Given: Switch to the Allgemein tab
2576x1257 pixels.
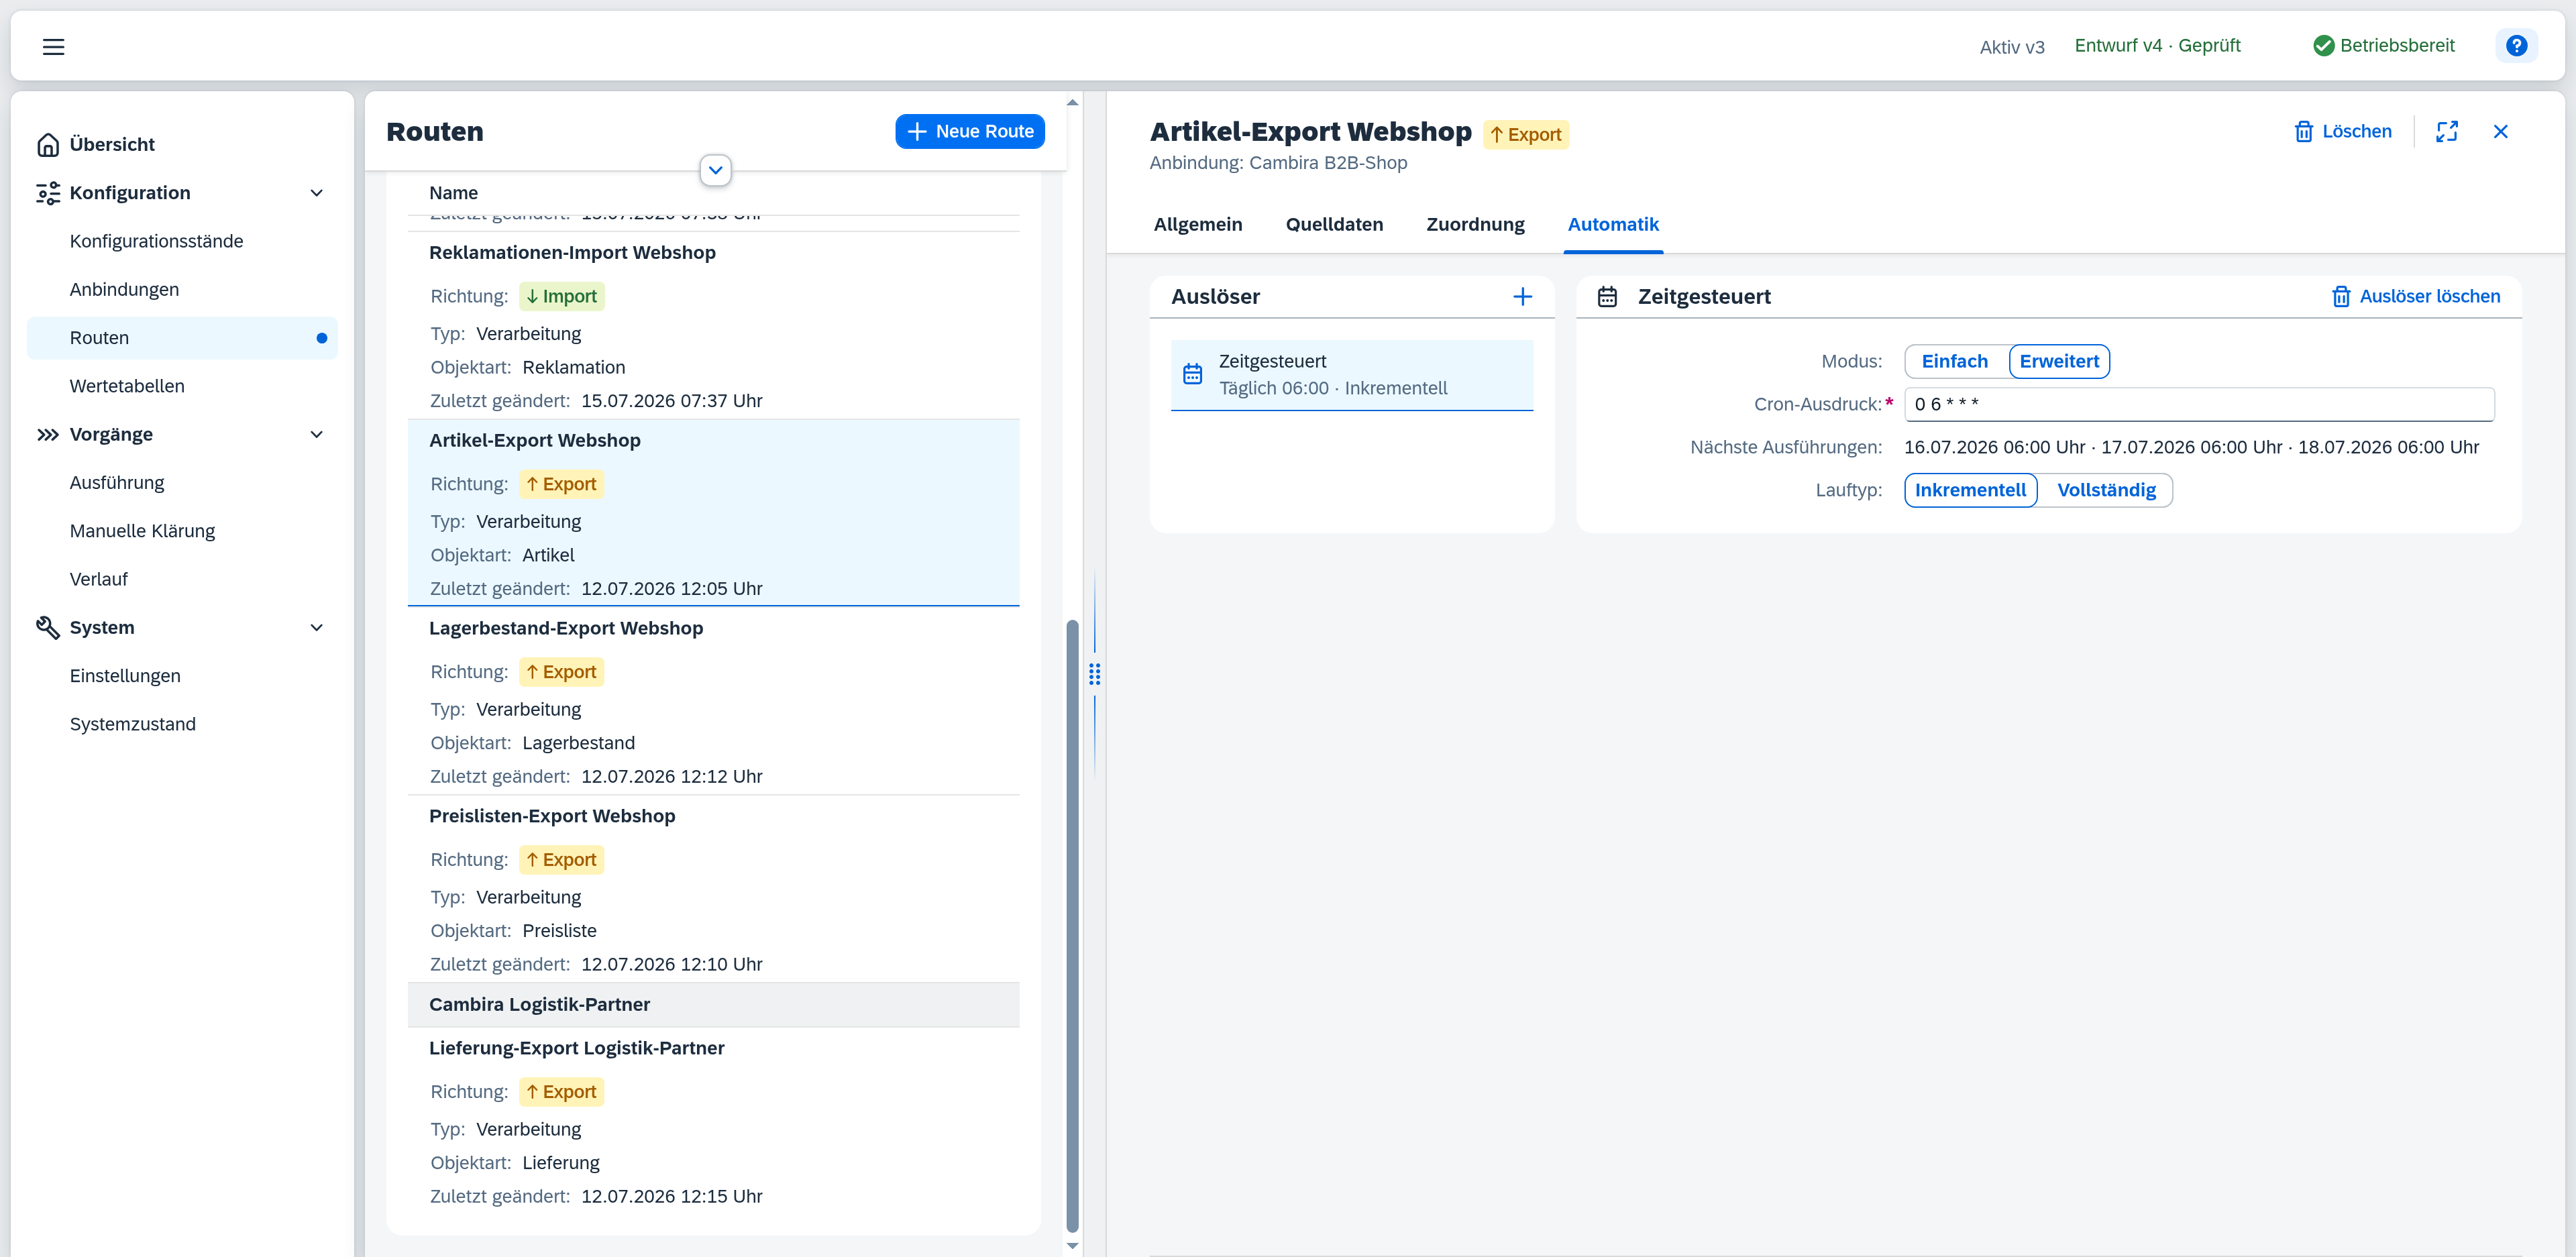Looking at the screenshot, I should point(1198,225).
